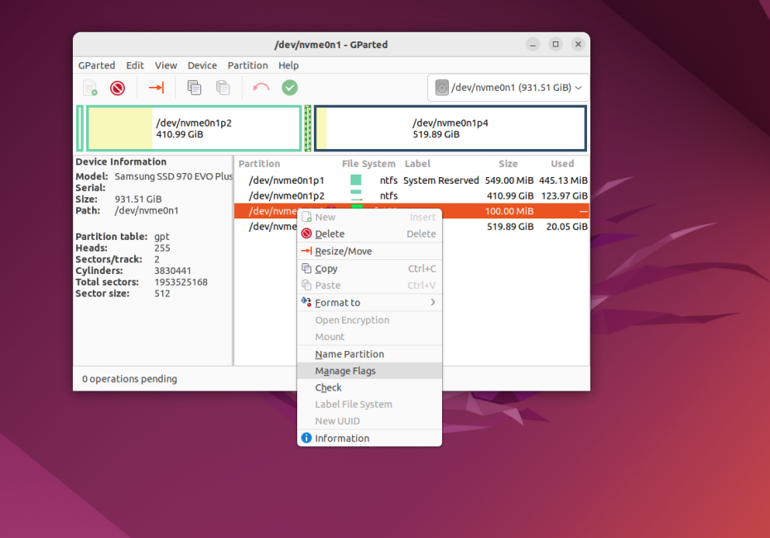
Task: Click the Resize/Move toolbar arrow icon
Action: (156, 88)
